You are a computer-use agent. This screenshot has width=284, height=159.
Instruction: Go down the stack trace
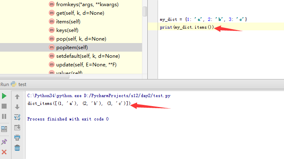17,107
